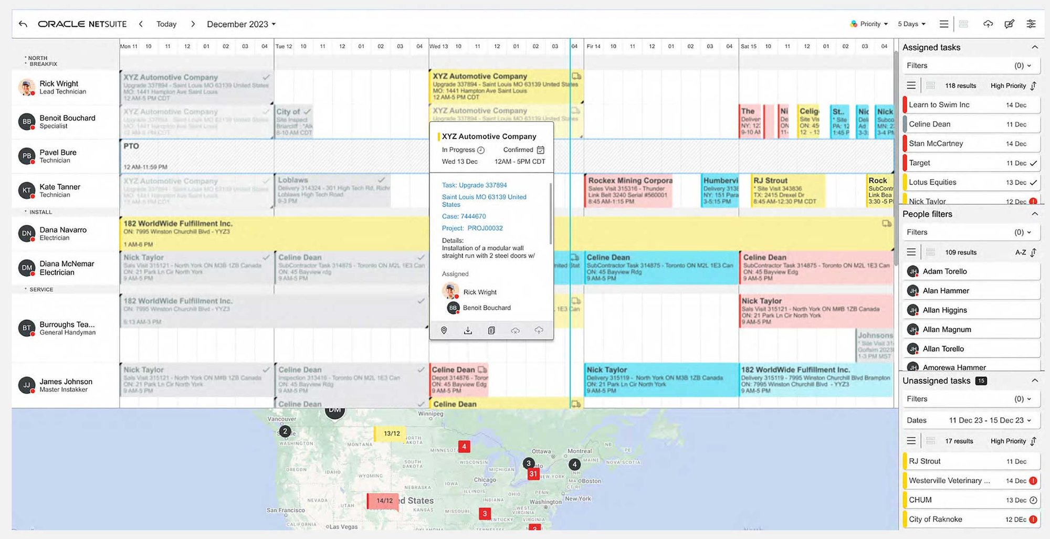Screen dimensions: 1050x539
Task: Click the Confirmed calendar check icon
Action: click(x=541, y=150)
